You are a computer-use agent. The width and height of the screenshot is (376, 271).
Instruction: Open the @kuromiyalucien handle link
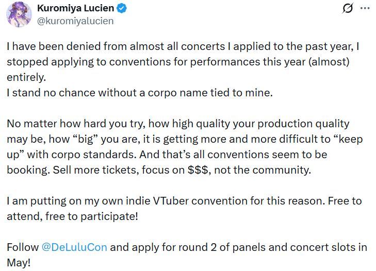[75, 21]
